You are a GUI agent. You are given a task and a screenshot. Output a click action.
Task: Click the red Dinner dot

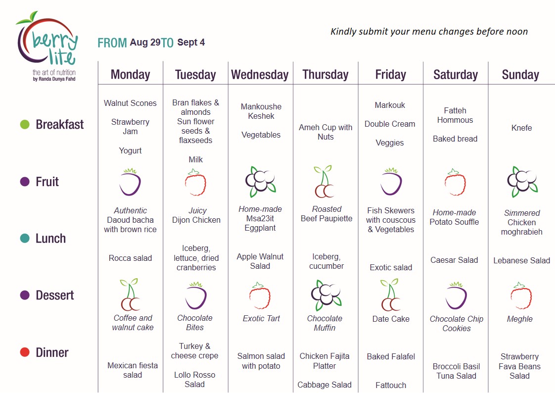pos(25,352)
